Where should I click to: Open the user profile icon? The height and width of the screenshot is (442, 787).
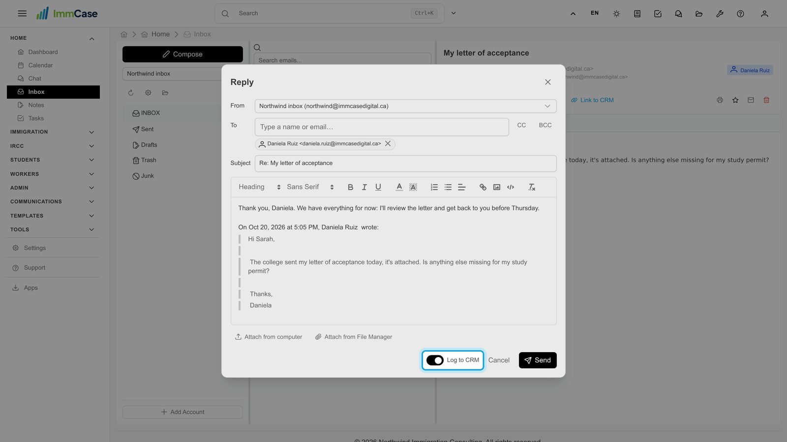point(764,14)
